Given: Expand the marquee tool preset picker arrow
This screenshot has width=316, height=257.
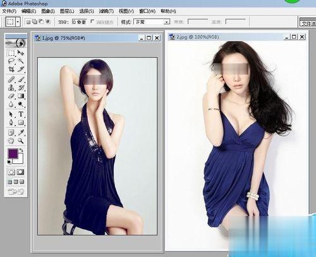Looking at the screenshot, I should pos(18,22).
